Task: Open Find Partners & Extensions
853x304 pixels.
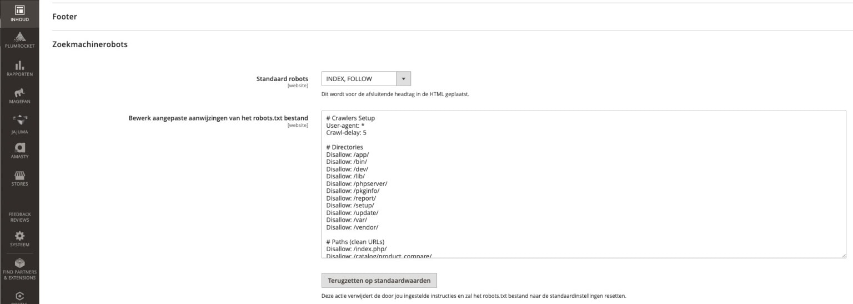Action: [19, 269]
